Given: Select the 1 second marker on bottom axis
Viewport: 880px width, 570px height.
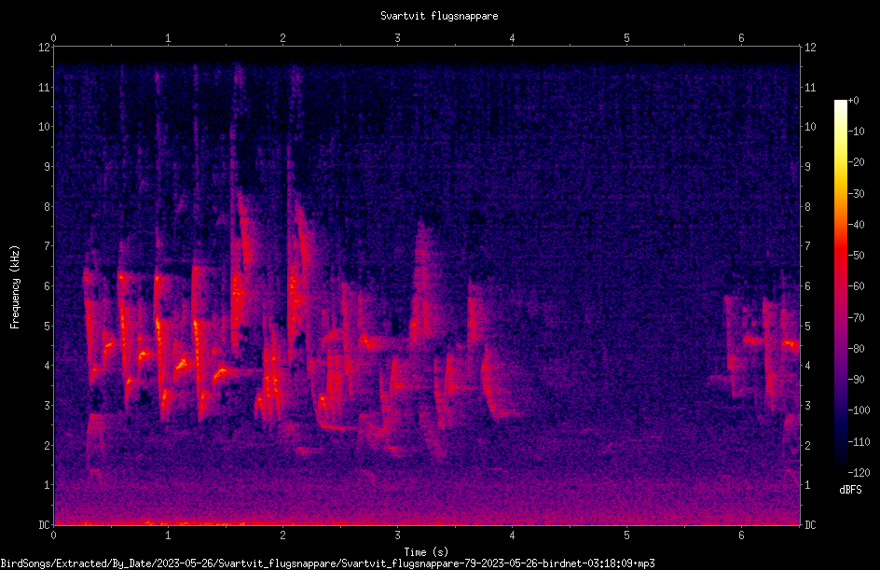Looking at the screenshot, I should pyautogui.click(x=168, y=535).
